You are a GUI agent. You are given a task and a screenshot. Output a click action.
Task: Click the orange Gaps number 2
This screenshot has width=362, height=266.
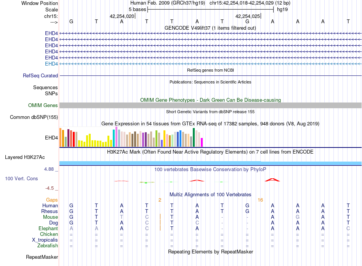tap(160, 200)
